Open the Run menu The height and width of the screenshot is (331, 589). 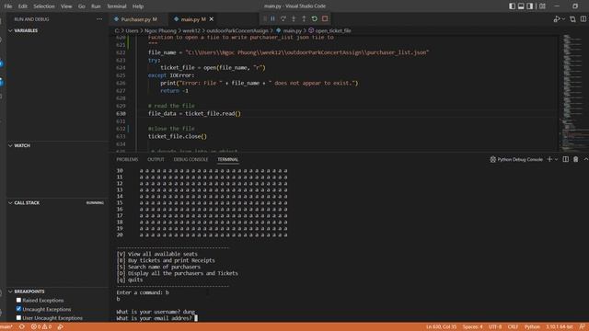pyautogui.click(x=96, y=6)
